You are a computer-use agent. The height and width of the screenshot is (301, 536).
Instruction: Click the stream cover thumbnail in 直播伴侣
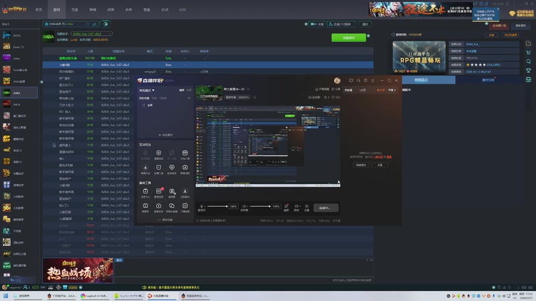209,93
